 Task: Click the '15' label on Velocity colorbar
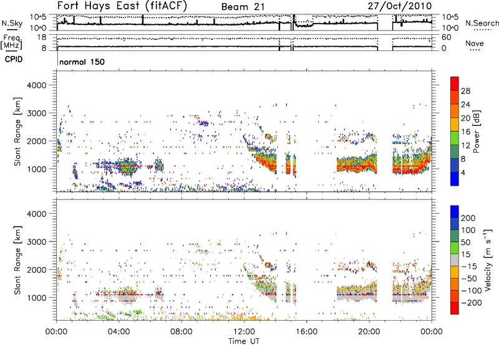465,255
